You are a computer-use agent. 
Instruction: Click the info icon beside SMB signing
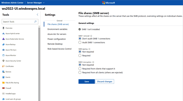(x=89, y=49)
